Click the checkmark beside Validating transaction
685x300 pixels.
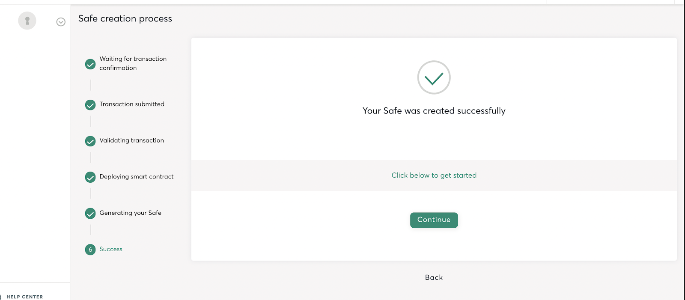tap(90, 141)
